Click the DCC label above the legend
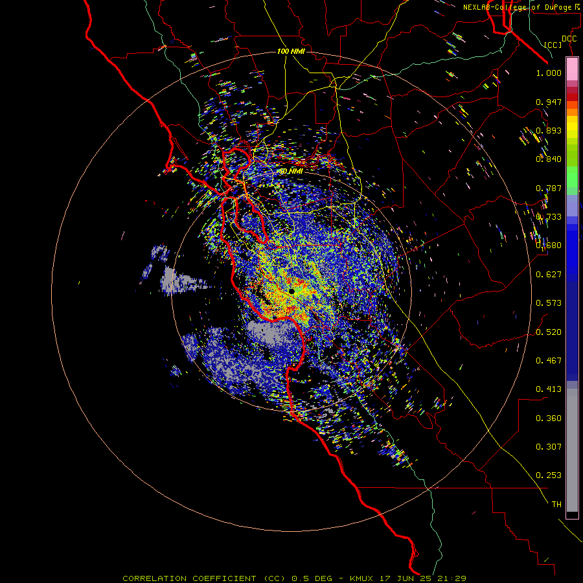 569,39
